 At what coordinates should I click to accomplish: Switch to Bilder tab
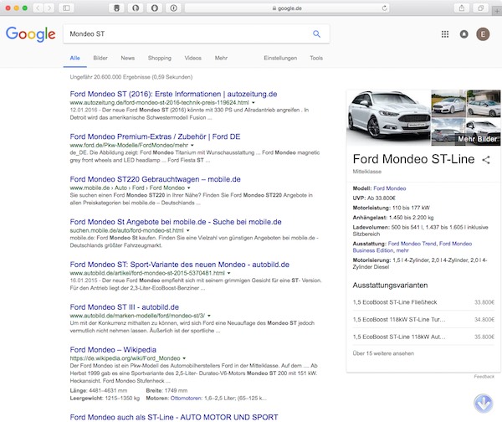click(100, 58)
